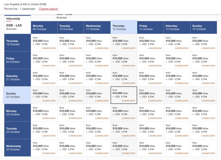Click the Friday 20 October row header
Image resolution: width=221 pixels, height=160 pixels.
(x=18, y=60)
